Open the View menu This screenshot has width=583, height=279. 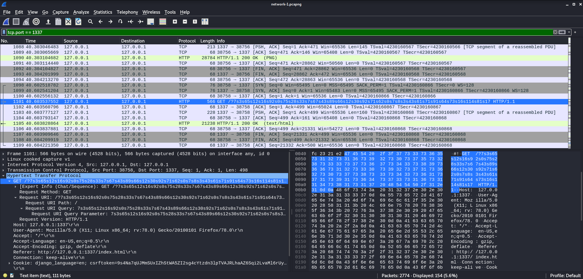coord(33,12)
